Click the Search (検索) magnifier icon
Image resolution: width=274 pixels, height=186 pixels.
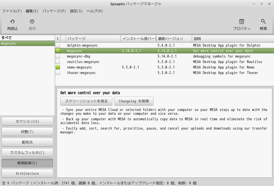(x=263, y=22)
